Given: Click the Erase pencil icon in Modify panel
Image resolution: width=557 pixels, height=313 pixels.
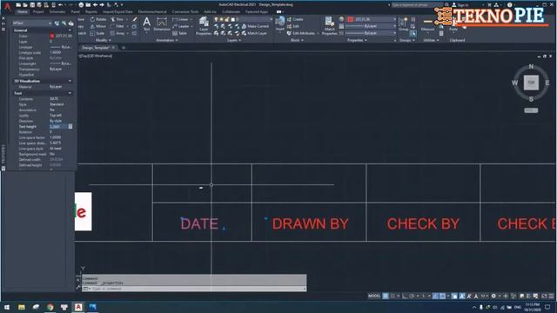Looking at the screenshot, I should click(135, 19).
